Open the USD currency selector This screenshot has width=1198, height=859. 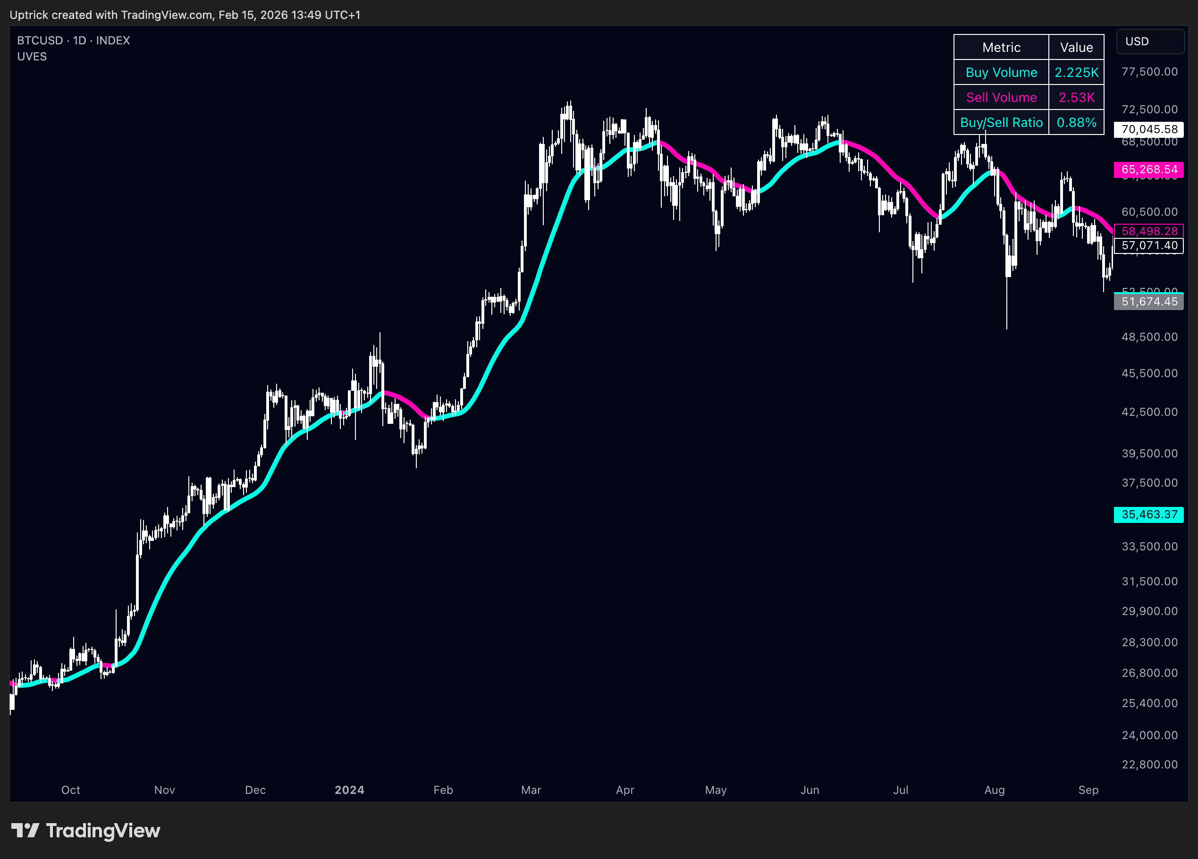[x=1149, y=42]
